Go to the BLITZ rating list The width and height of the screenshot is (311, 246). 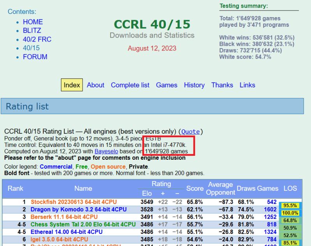point(32,30)
